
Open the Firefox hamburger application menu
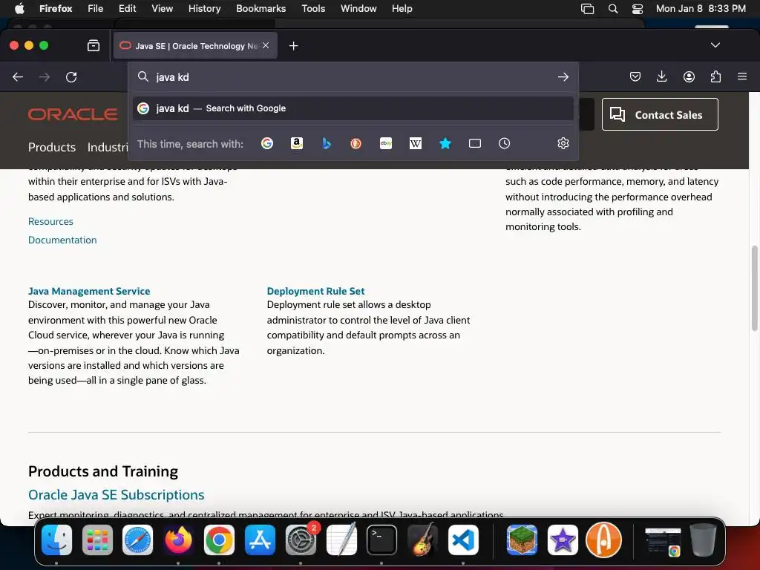coord(742,76)
